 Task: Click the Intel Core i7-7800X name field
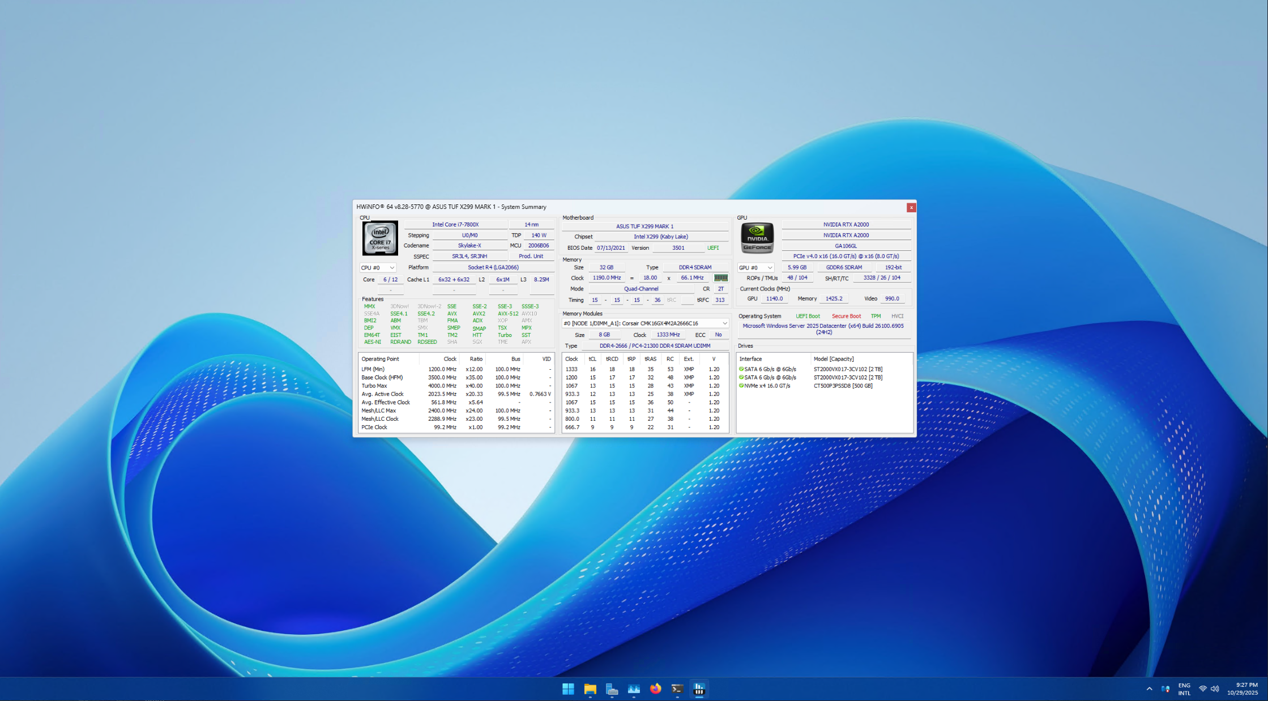click(455, 225)
